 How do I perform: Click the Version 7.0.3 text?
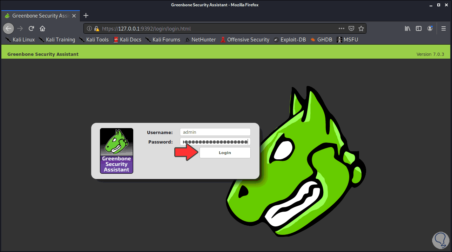pos(430,54)
